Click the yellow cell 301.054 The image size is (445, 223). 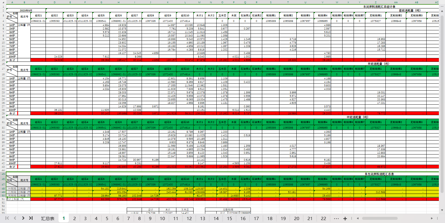(119, 192)
